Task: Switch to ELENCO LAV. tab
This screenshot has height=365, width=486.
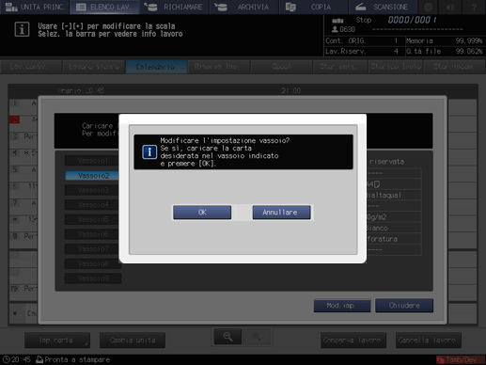Action: [x=104, y=7]
